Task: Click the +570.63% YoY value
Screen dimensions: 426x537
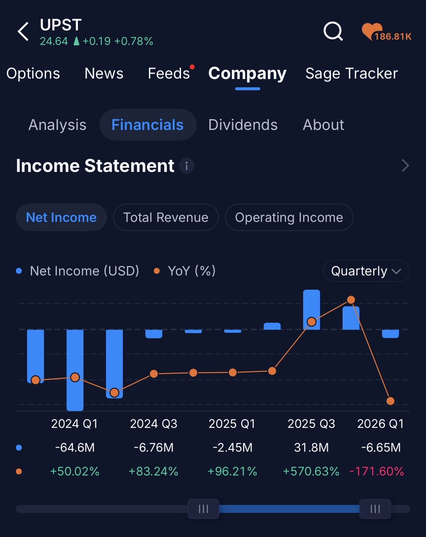Action: click(311, 471)
